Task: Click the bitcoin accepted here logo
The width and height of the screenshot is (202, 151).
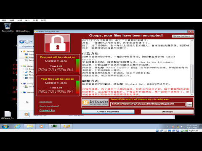Action: 95,102
